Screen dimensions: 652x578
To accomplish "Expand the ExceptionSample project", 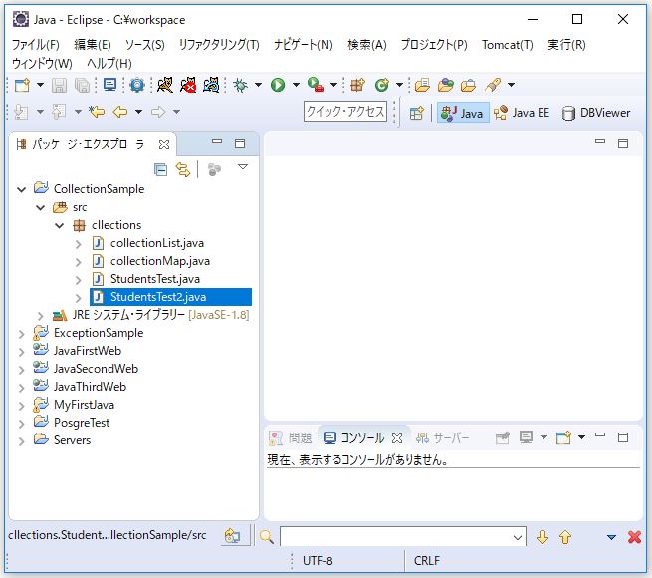I will [x=22, y=334].
